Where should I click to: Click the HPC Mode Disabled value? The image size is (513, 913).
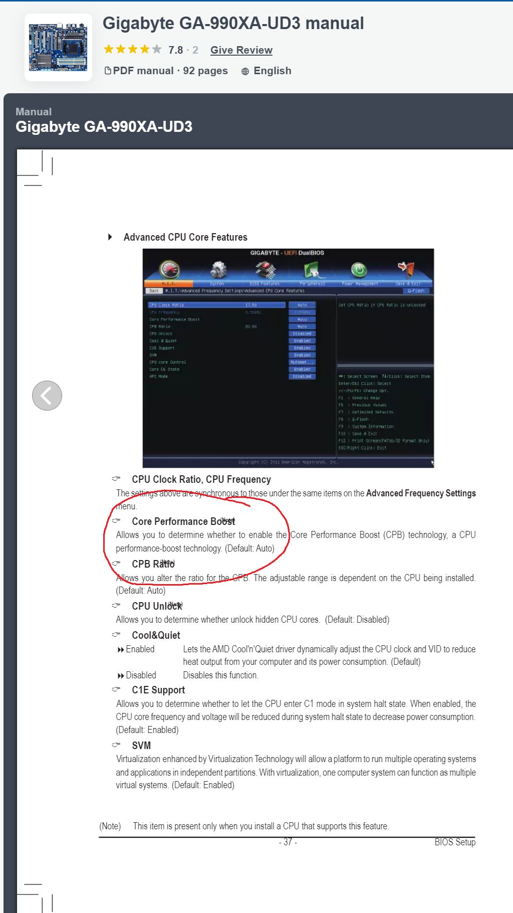coord(302,377)
